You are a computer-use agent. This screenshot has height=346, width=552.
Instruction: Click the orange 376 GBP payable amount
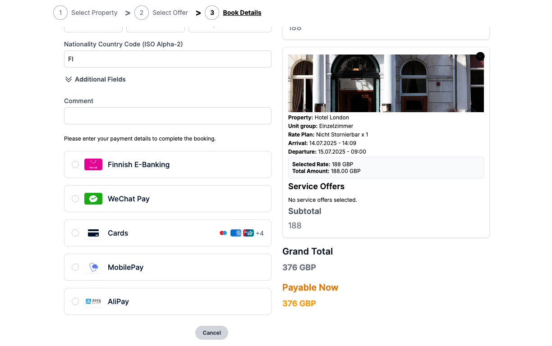(x=299, y=304)
